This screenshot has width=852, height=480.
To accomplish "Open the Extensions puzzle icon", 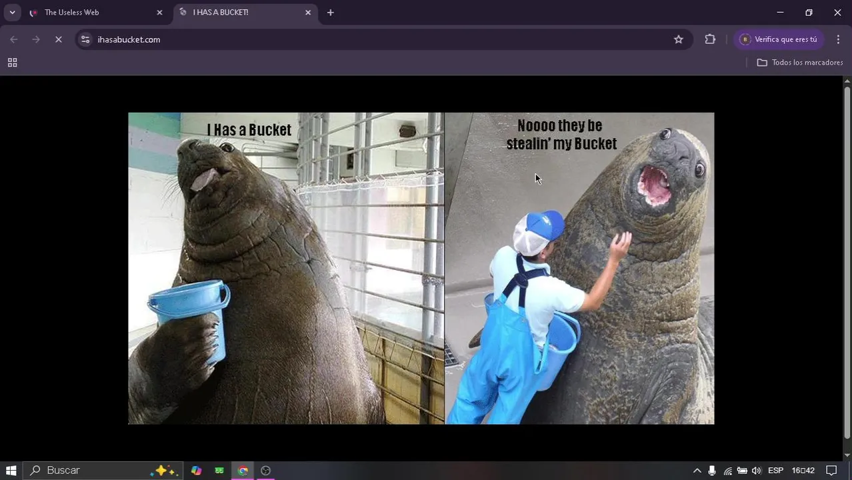I will tap(710, 39).
